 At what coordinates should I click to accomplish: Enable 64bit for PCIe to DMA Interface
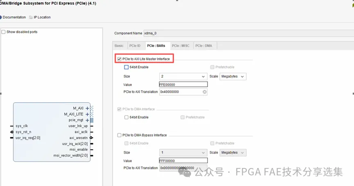[x=126, y=117]
